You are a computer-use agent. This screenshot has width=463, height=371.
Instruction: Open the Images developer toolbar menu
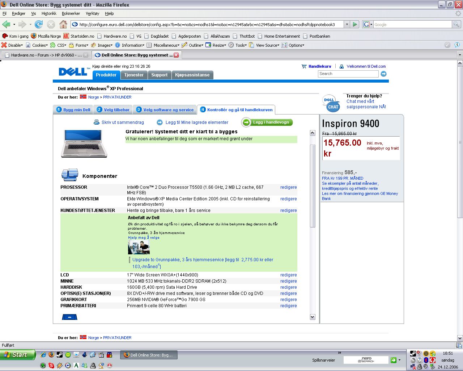click(102, 45)
